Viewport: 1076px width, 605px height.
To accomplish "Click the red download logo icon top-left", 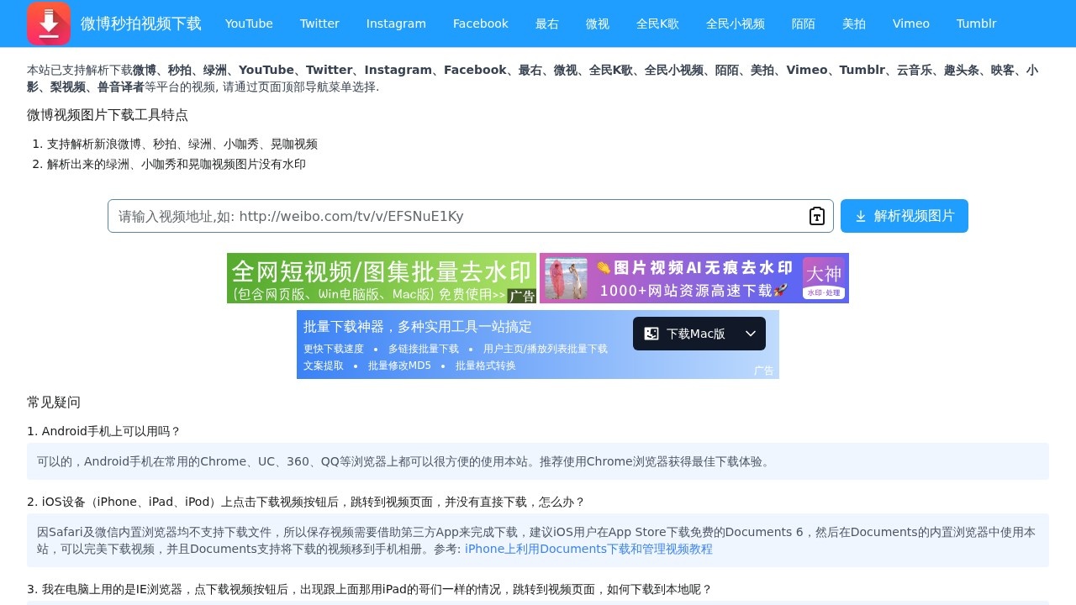I will click(48, 24).
